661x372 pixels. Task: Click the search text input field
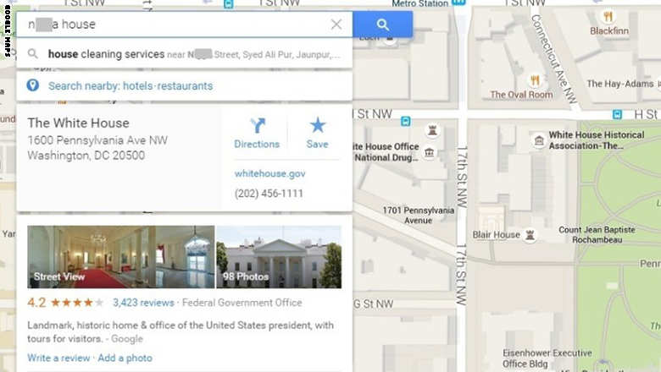click(173, 25)
